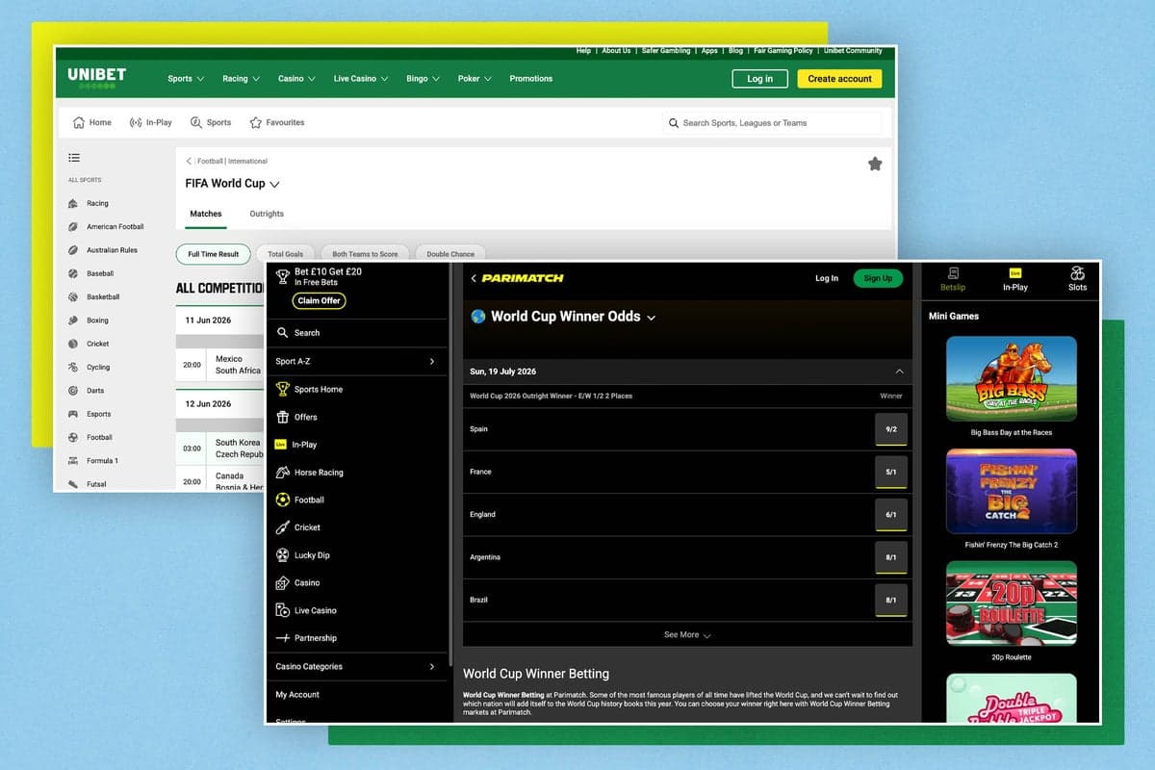Click Parimatch Log In link
The width and height of the screenshot is (1155, 770).
pyautogui.click(x=827, y=278)
